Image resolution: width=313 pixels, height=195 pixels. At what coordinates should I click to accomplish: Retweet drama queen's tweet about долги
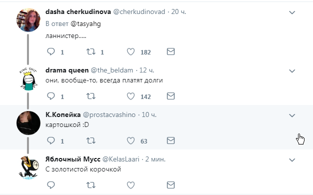tap(91, 96)
